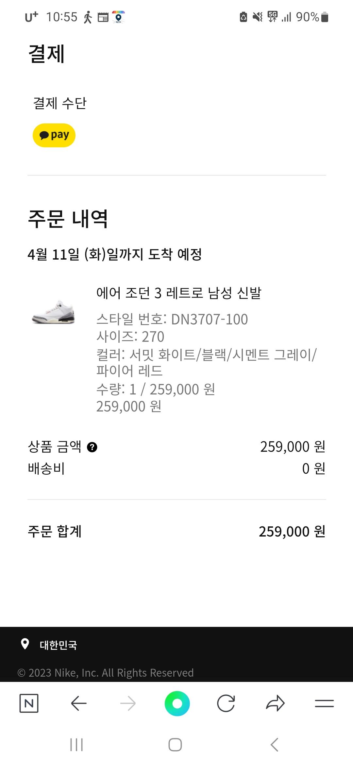The width and height of the screenshot is (353, 766).
Task: Tap the browser forward arrow
Action: click(128, 703)
